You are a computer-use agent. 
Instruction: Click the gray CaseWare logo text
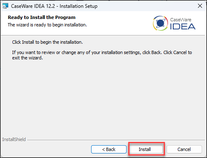tap(181, 20)
